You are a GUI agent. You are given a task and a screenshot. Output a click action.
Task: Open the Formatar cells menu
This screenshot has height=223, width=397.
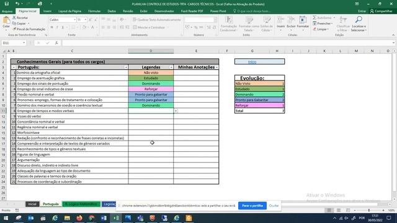(303, 23)
